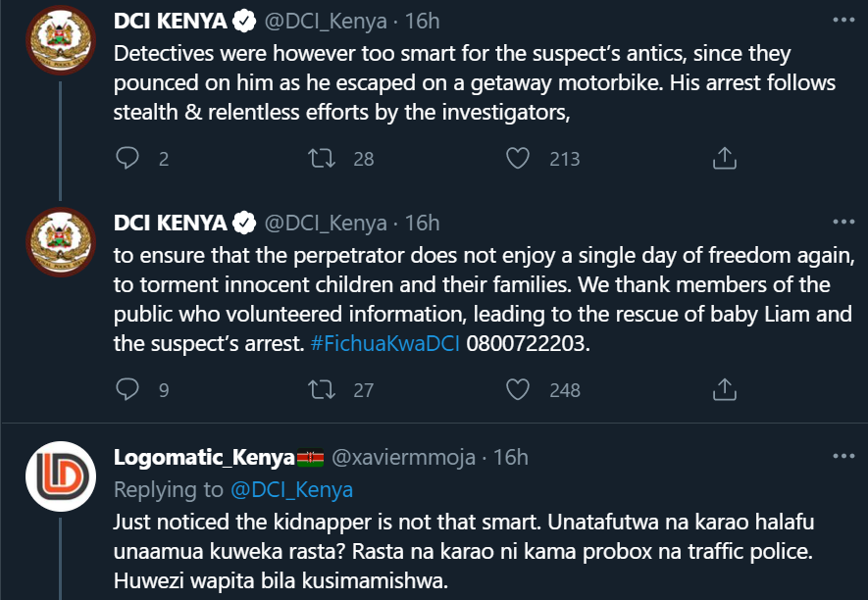Like the tweet with 248 likes
The height and width of the screenshot is (600, 868).
click(x=518, y=389)
